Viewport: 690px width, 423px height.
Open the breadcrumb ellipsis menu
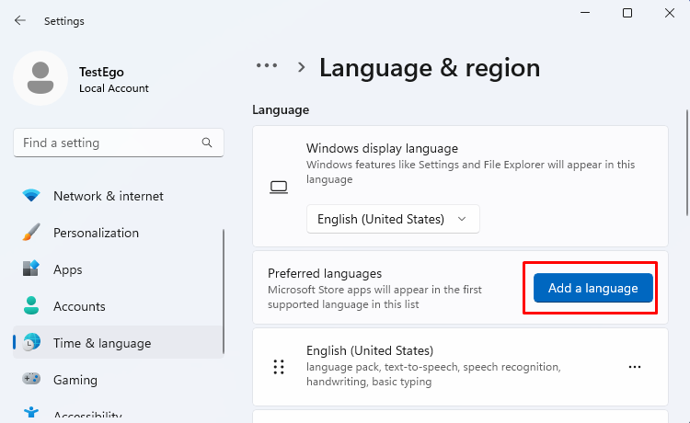[267, 66]
